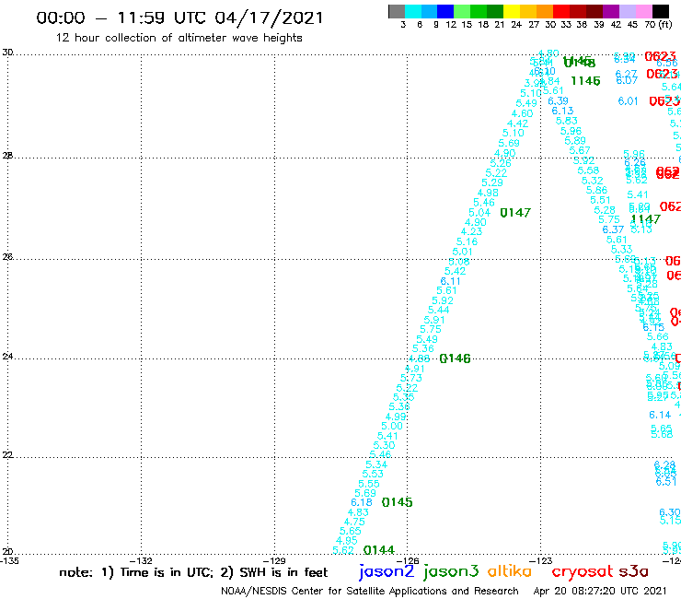
Task: Click the wave height value '5.89'
Action: point(575,140)
